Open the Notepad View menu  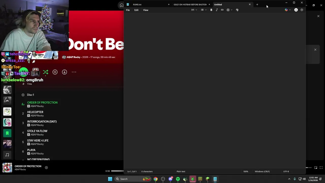pos(146,10)
